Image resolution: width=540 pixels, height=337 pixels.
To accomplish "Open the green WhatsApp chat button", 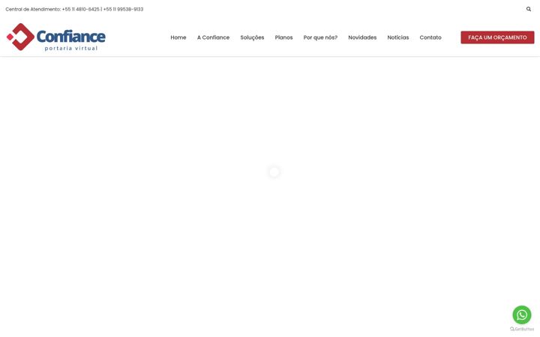I will click(522, 315).
